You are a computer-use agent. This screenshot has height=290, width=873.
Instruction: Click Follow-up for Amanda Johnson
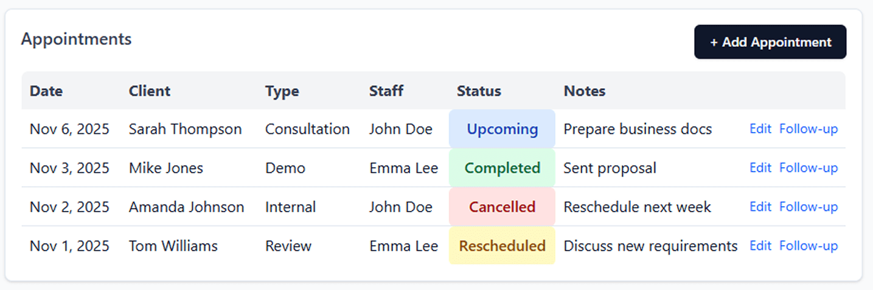(808, 207)
